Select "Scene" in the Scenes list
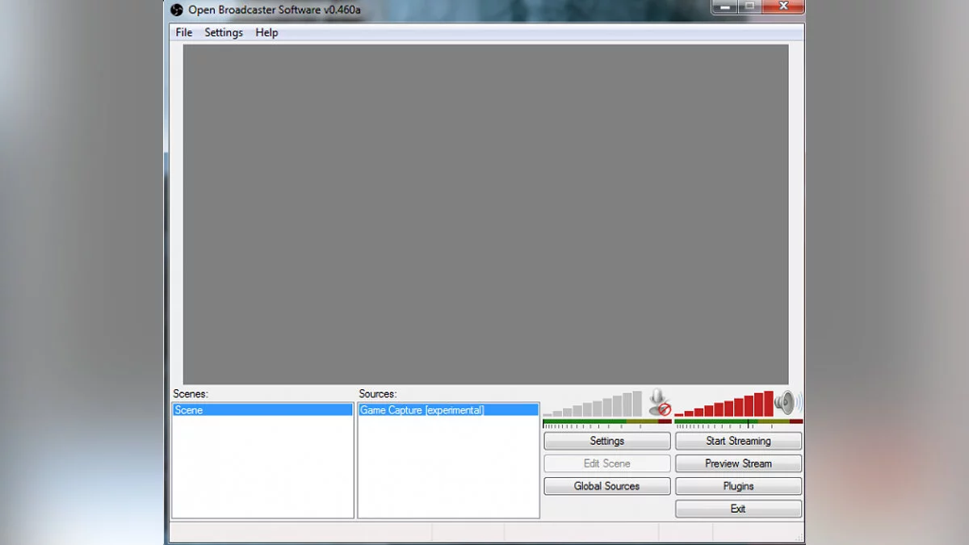Screen dimensions: 969x545 point(262,410)
